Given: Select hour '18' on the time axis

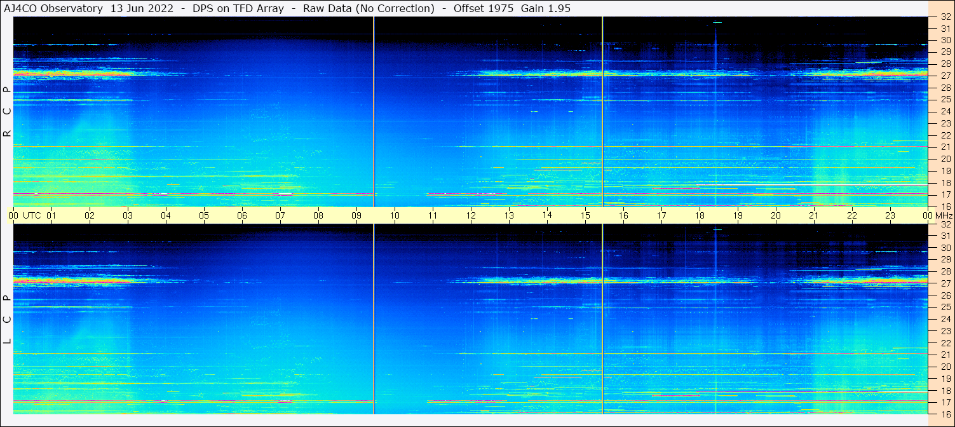Looking at the screenshot, I should pyautogui.click(x=700, y=215).
